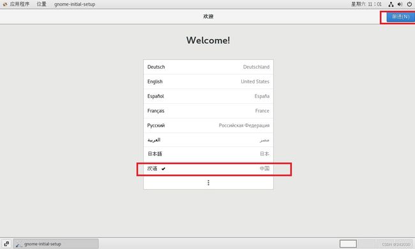The height and width of the screenshot is (249, 415).
Task: Open gnome-initial-setup menu in top bar
Action: pos(75,4)
